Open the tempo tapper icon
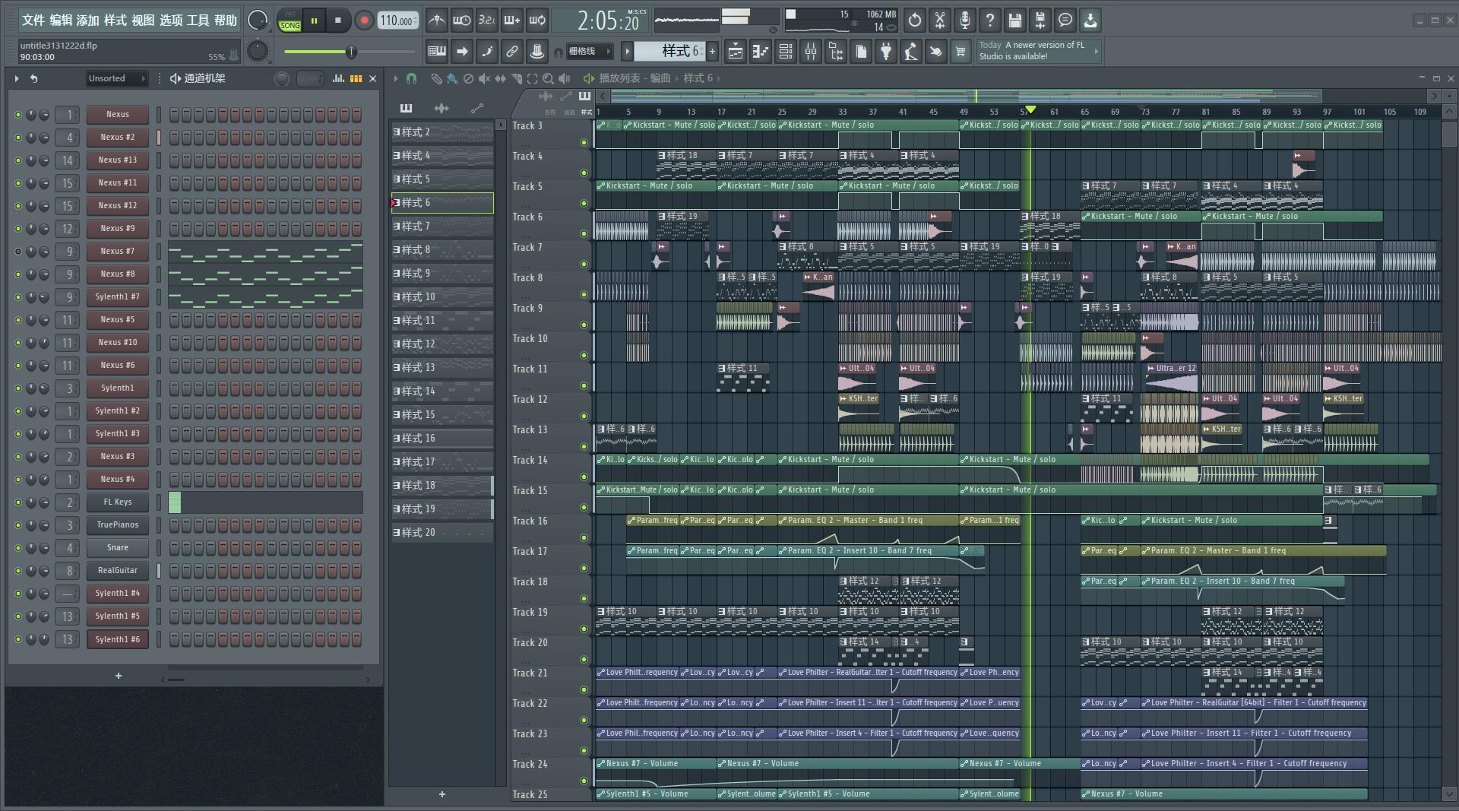This screenshot has width=1459, height=811. click(x=911, y=52)
